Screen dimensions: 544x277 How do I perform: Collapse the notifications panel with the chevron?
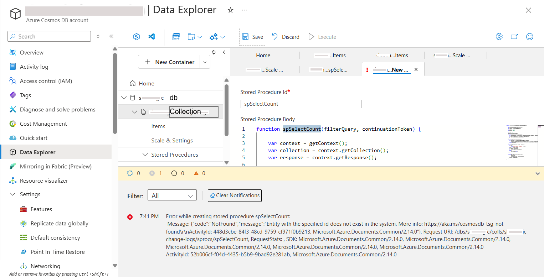coord(538,173)
